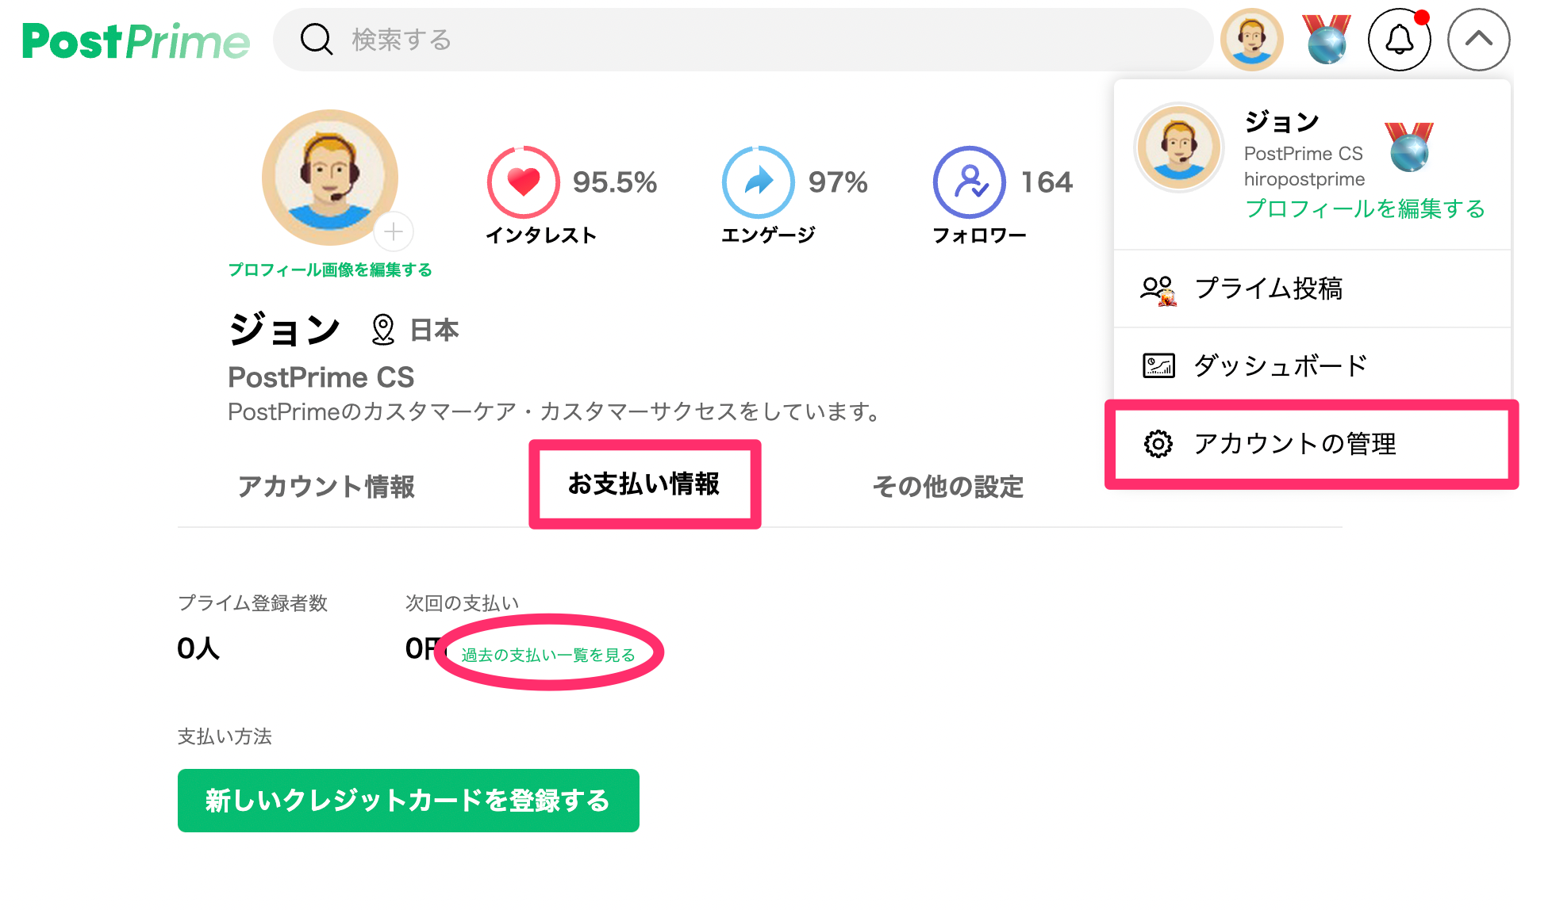Open the notifications bell
Image resolution: width=1552 pixels, height=910 pixels.
point(1399,40)
